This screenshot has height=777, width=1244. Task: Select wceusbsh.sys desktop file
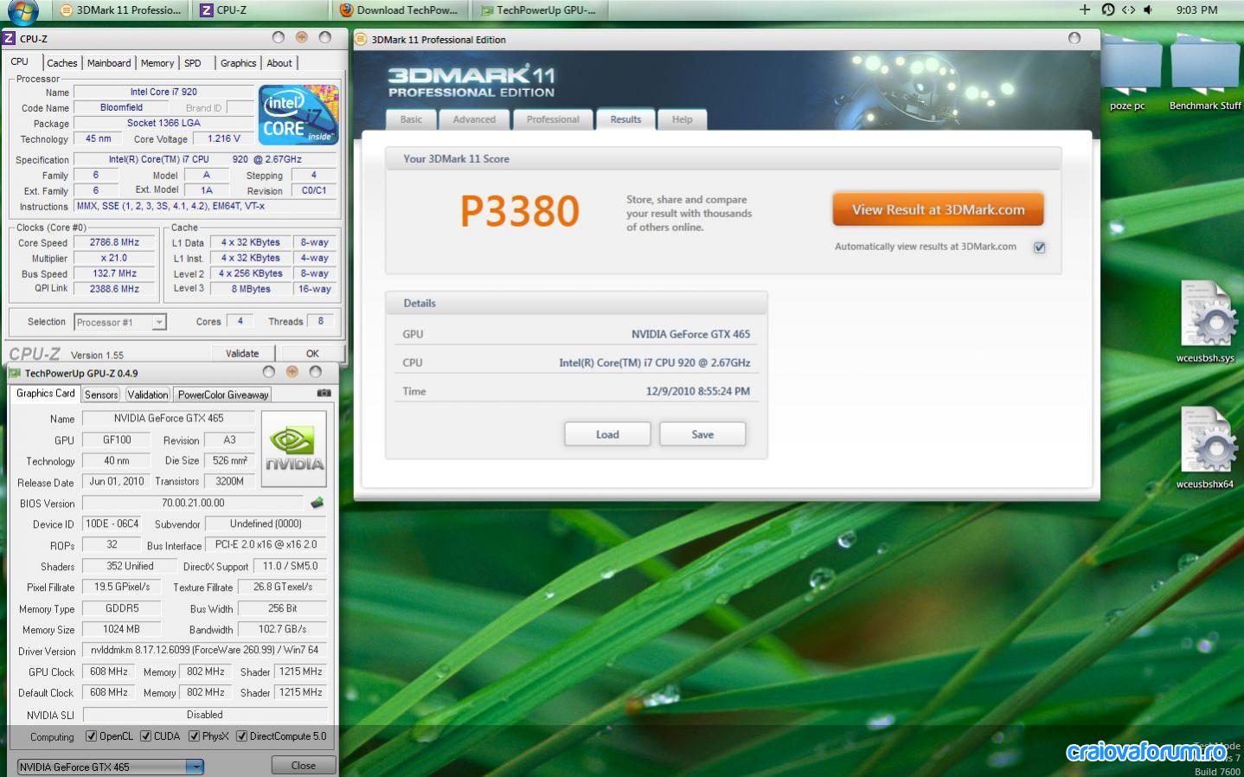[x=1205, y=322]
